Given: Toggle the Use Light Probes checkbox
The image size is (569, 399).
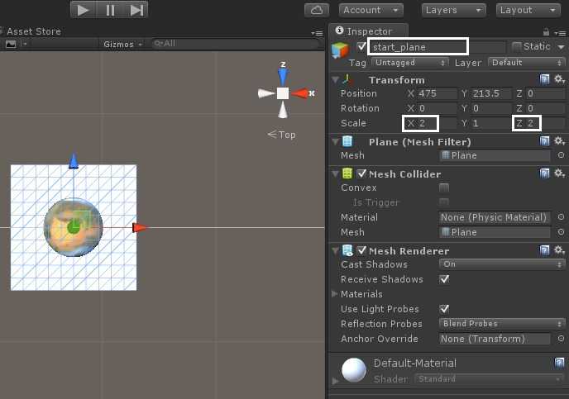Looking at the screenshot, I should 444,309.
